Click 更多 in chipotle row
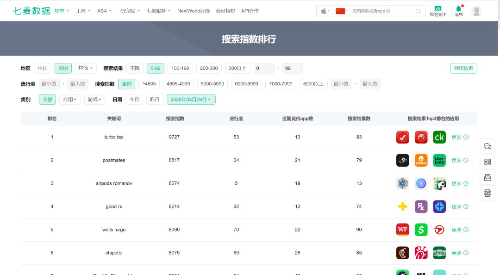Viewport: 500px width, 275px height. click(x=460, y=253)
